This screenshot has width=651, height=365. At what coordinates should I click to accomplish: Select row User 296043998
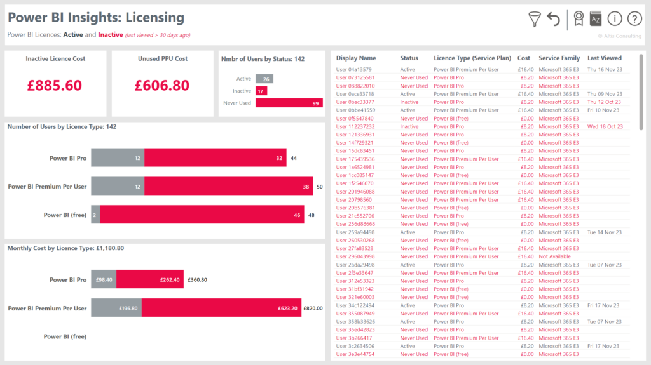pos(483,256)
